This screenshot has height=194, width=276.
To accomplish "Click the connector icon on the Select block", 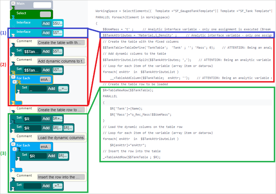I will [x=12, y=17].
